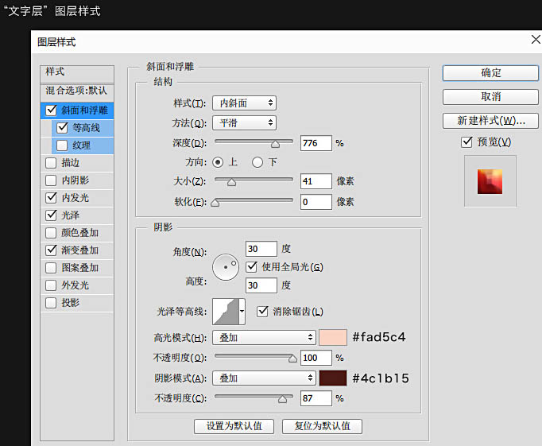Toggle the 斜面和浮雕 checkbox

pos(51,111)
